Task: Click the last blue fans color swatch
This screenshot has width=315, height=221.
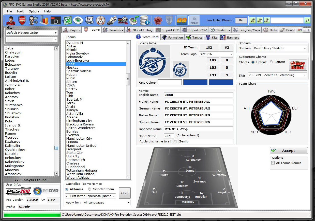Action: pyautogui.click(x=221, y=82)
